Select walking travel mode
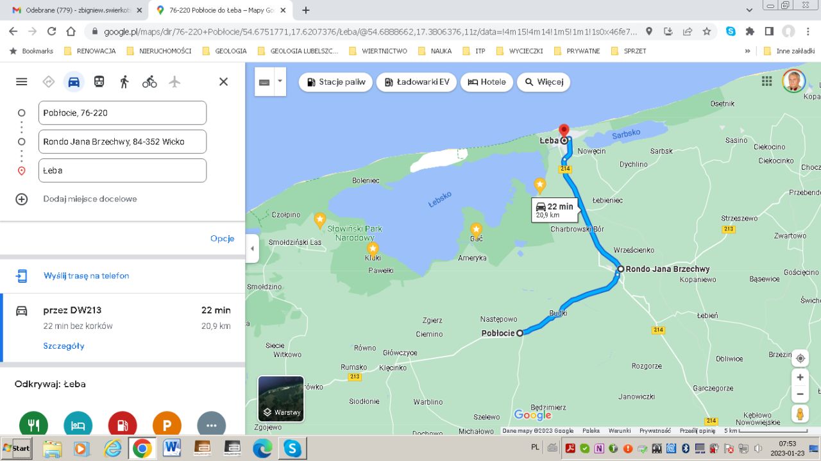Viewport: 821px width, 461px height. click(x=124, y=81)
